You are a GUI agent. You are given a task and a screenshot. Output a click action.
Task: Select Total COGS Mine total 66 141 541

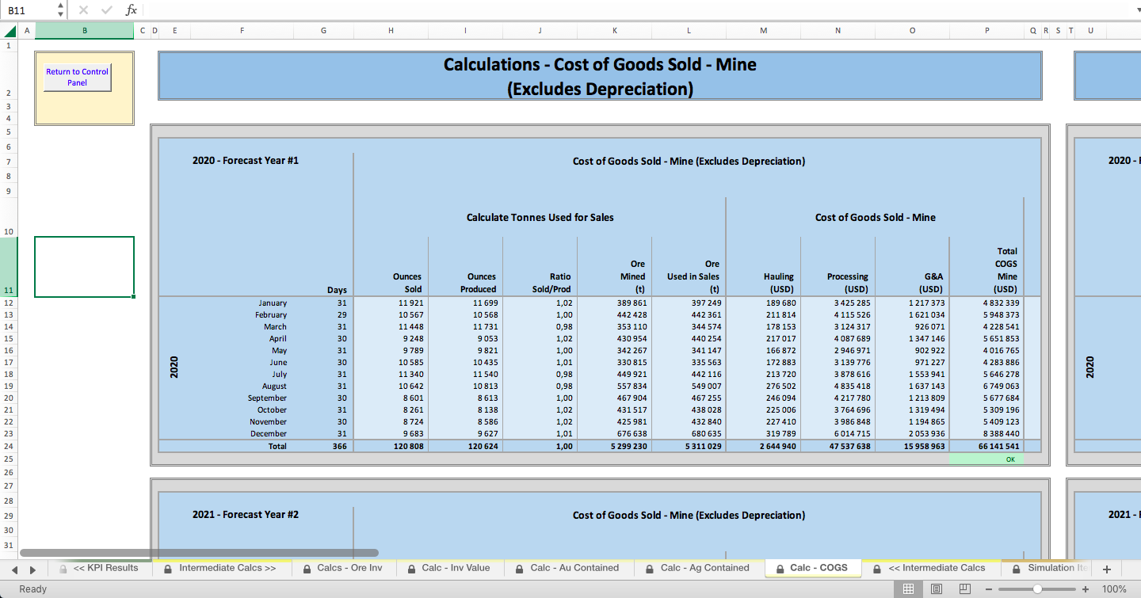(986, 446)
